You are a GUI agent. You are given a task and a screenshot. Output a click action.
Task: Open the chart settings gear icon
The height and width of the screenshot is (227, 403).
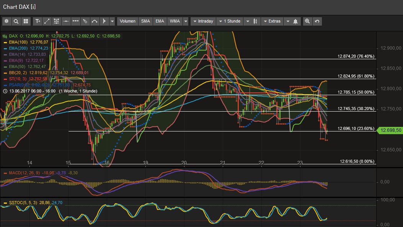pos(7,21)
